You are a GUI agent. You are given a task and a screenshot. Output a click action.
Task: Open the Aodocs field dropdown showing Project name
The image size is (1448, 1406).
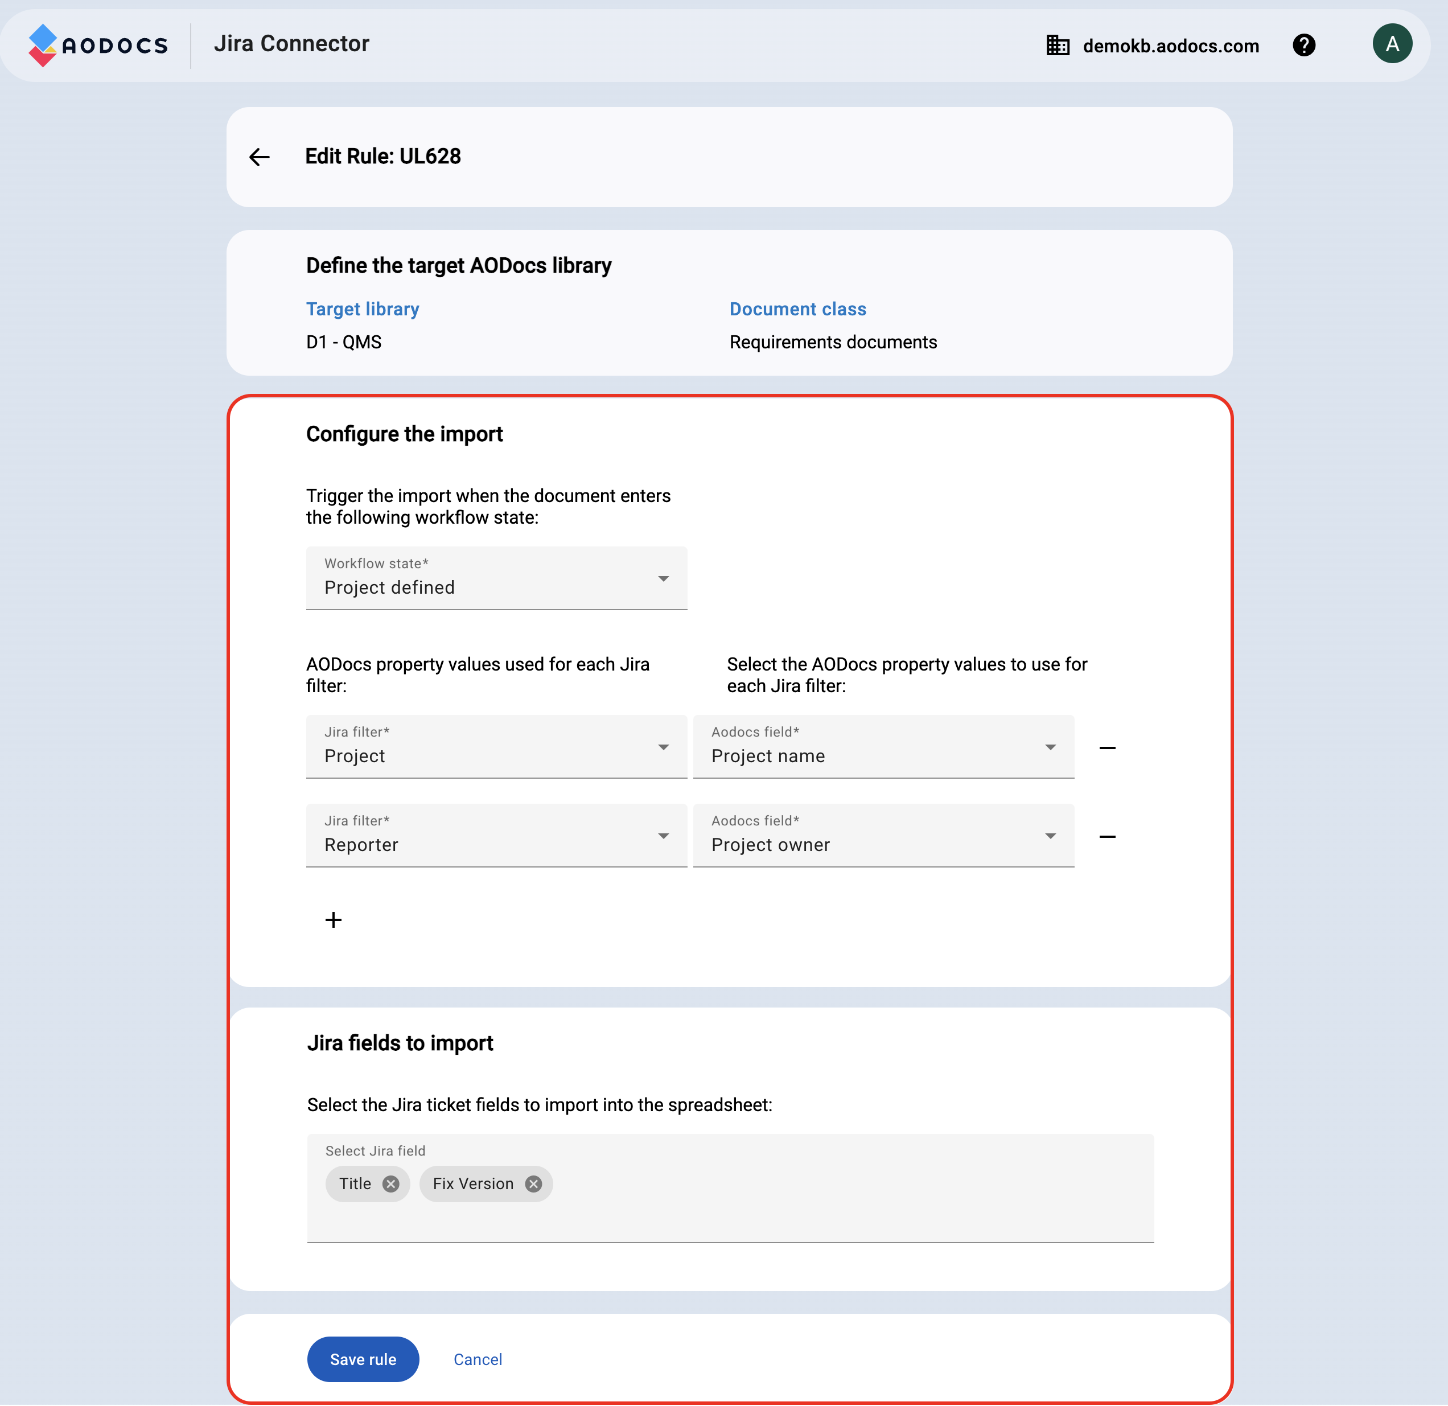tap(883, 747)
